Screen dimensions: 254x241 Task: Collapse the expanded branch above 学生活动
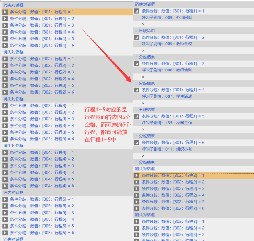137,90
